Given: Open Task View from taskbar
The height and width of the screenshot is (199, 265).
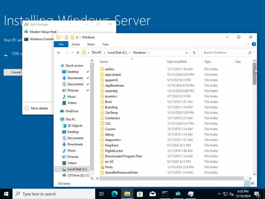Looking at the screenshot, I should point(101,194).
